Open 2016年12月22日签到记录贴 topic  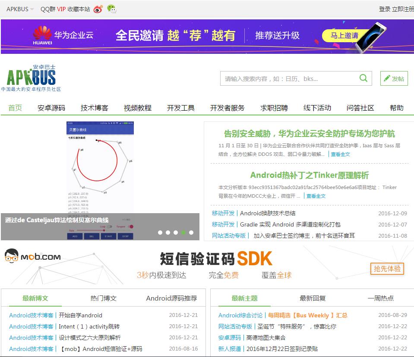(x=282, y=349)
